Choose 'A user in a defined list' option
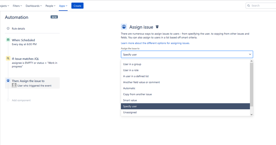 (185, 76)
